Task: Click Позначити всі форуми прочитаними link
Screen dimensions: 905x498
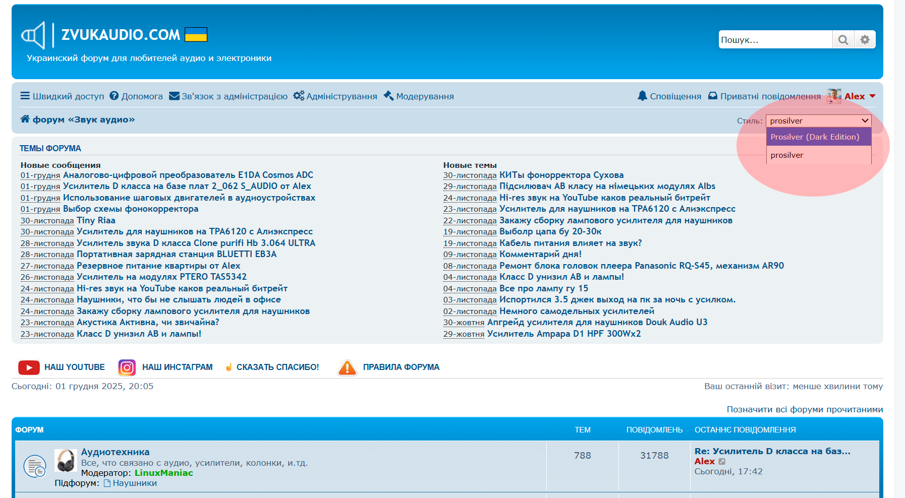Action: point(805,409)
